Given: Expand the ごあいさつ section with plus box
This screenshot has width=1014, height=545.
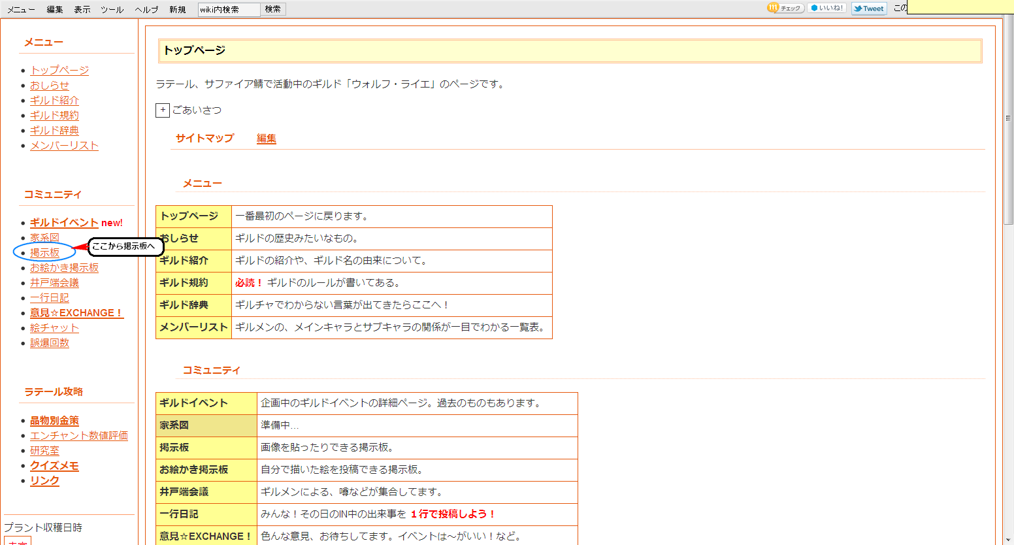Looking at the screenshot, I should click(163, 110).
